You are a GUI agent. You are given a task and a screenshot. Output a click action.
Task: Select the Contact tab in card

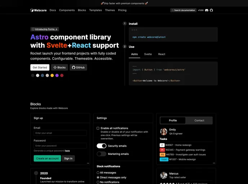[x=199, y=120]
